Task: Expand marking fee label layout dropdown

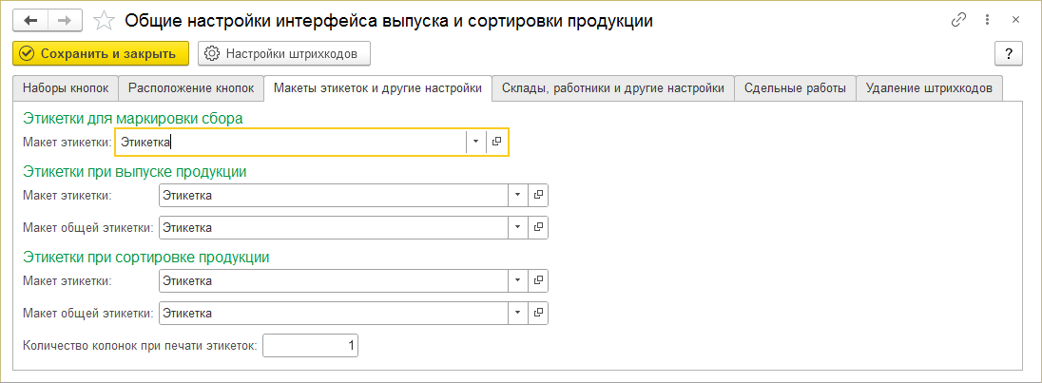Action: pyautogui.click(x=475, y=142)
